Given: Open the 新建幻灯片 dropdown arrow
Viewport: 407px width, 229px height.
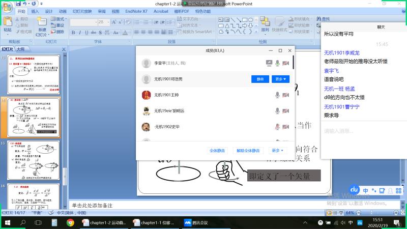Looking at the screenshot, I should tap(48, 35).
